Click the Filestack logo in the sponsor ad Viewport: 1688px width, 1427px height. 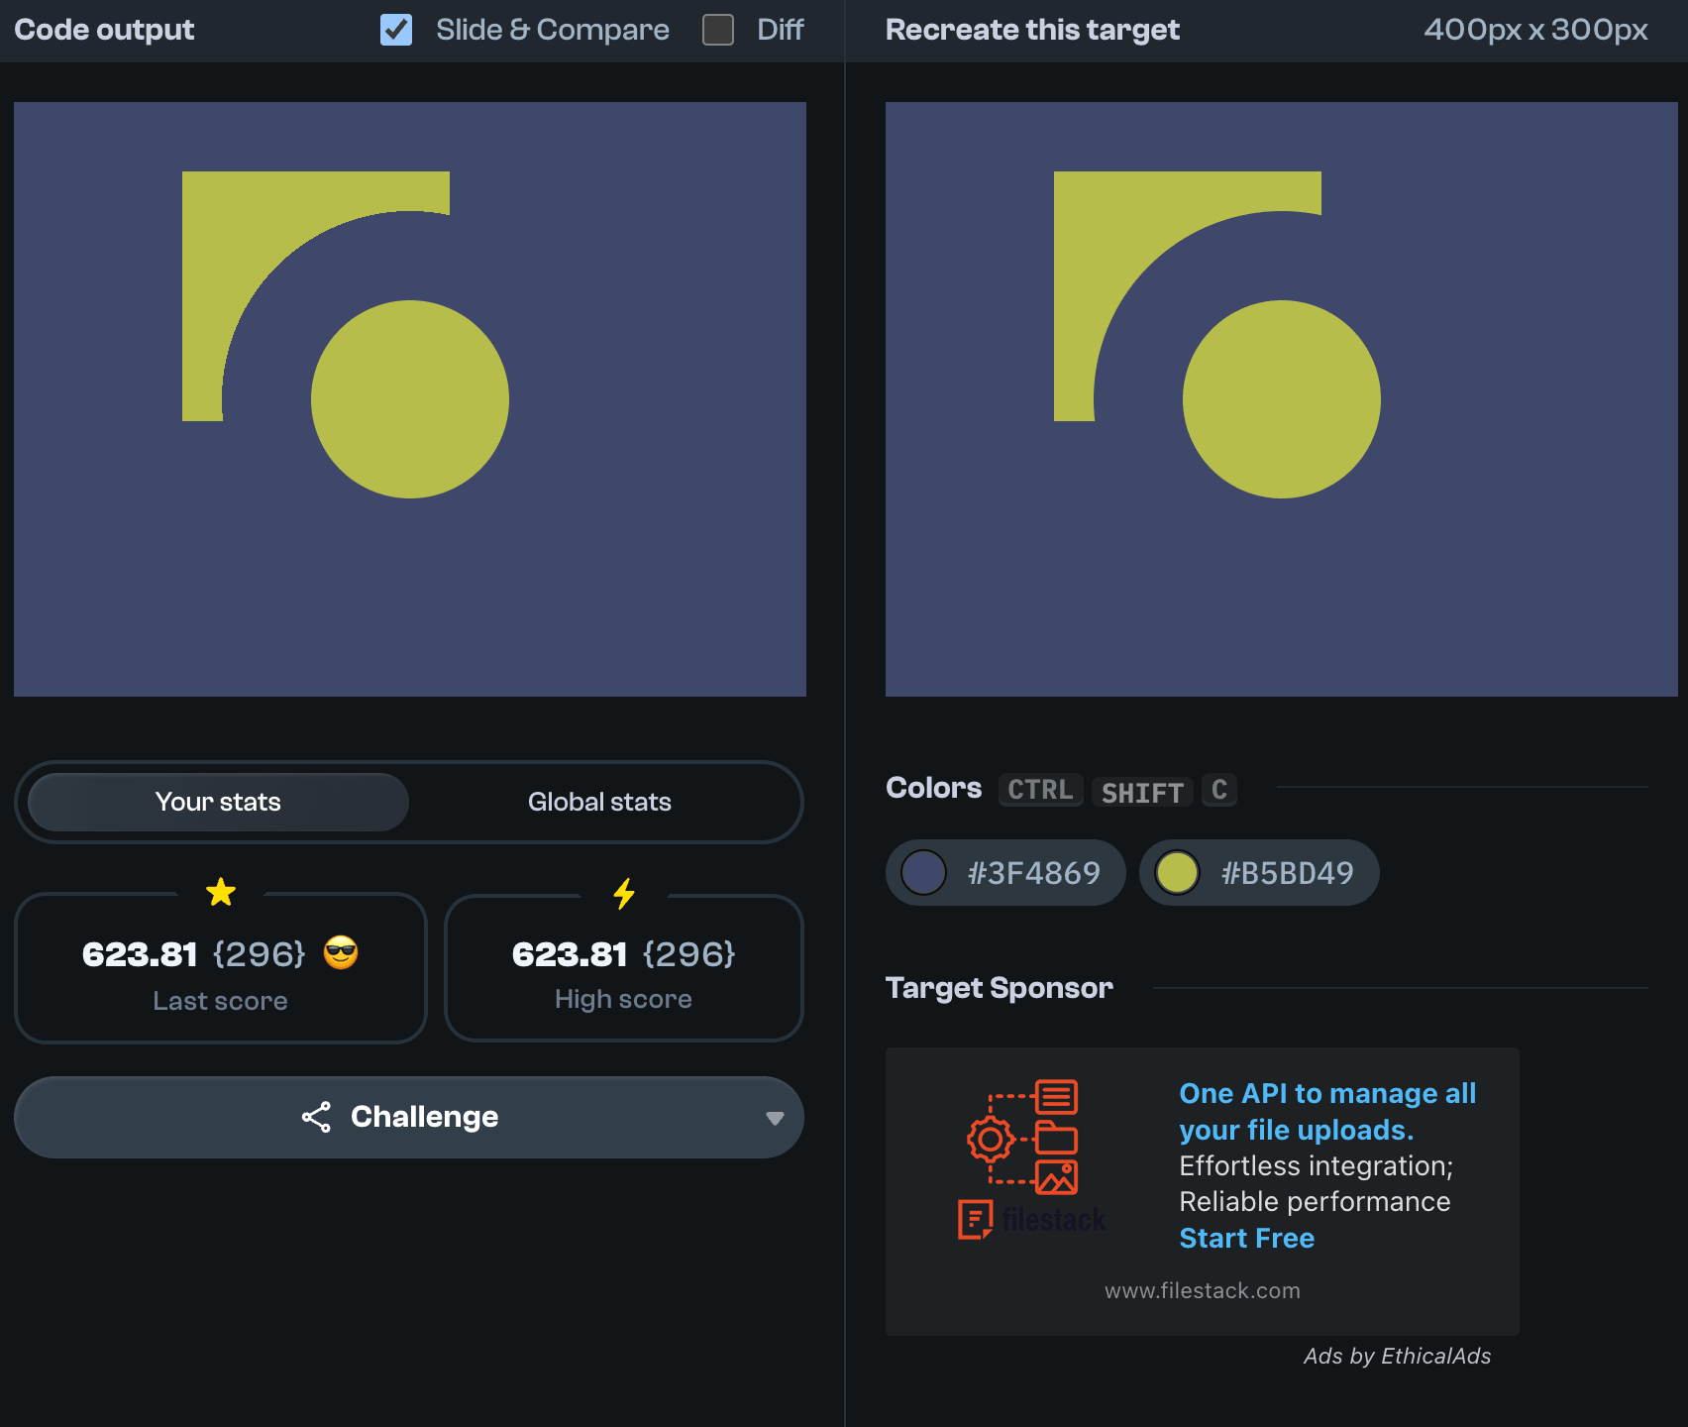pos(1031,1219)
